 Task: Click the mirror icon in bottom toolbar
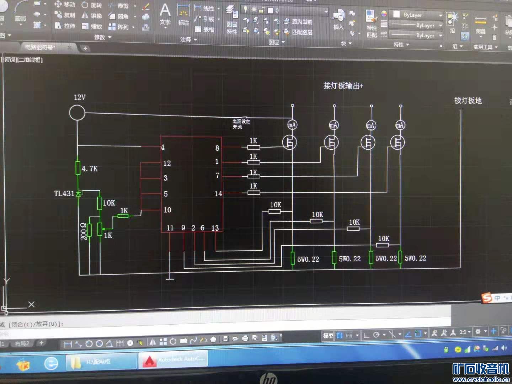(x=153, y=342)
